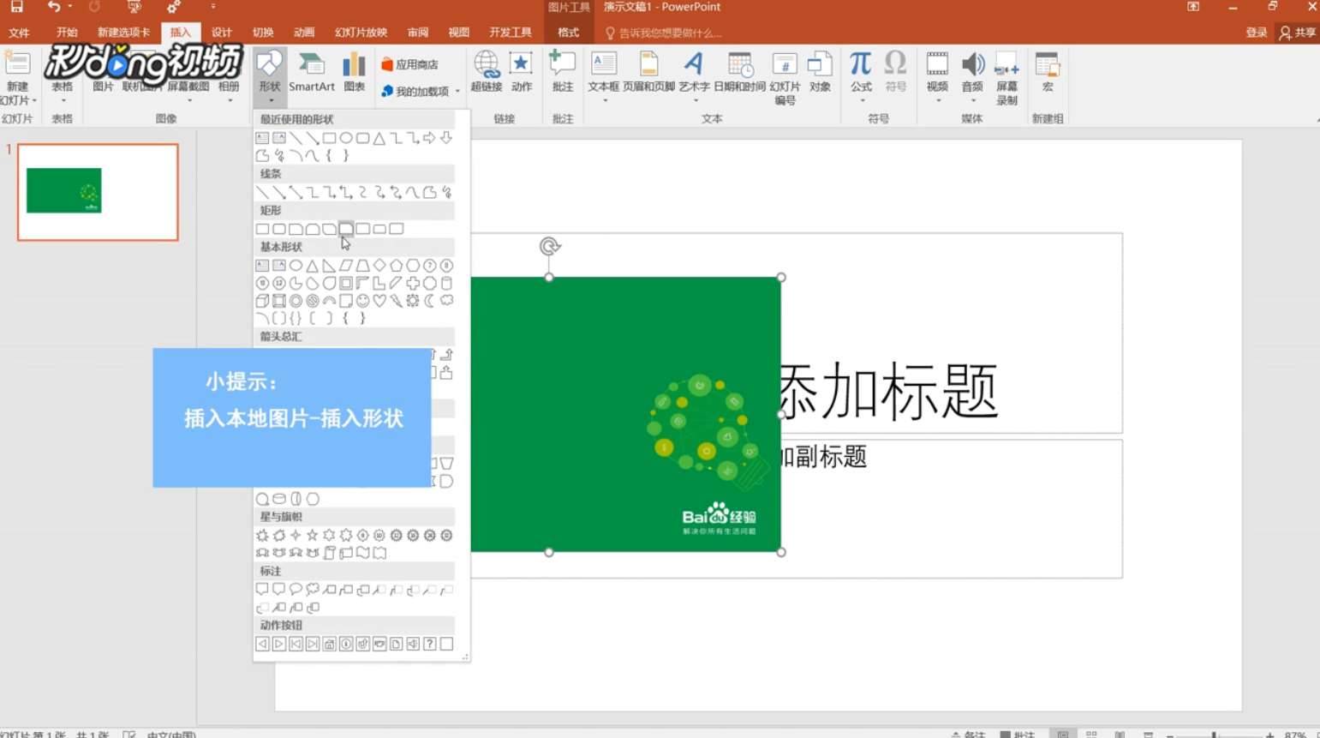Screen dimensions: 1320x738
Task: Open the Chart insert button
Action: click(355, 72)
